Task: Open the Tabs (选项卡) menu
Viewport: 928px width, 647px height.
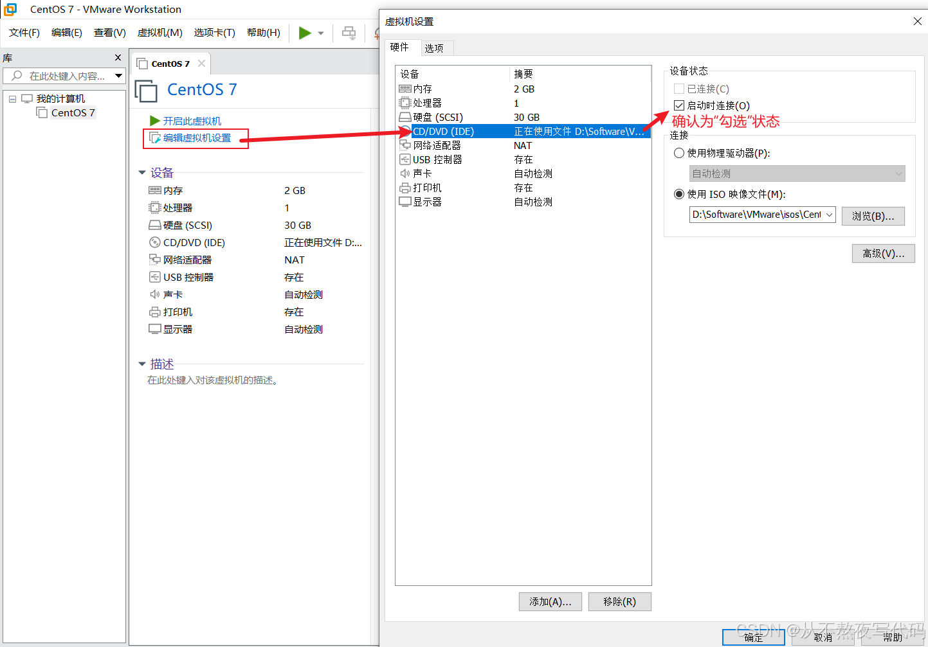Action: point(214,33)
